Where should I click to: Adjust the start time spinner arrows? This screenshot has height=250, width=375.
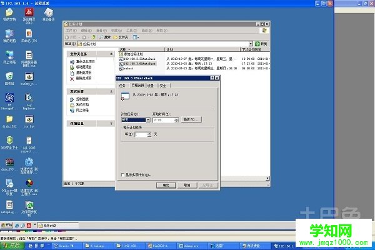[176, 120]
